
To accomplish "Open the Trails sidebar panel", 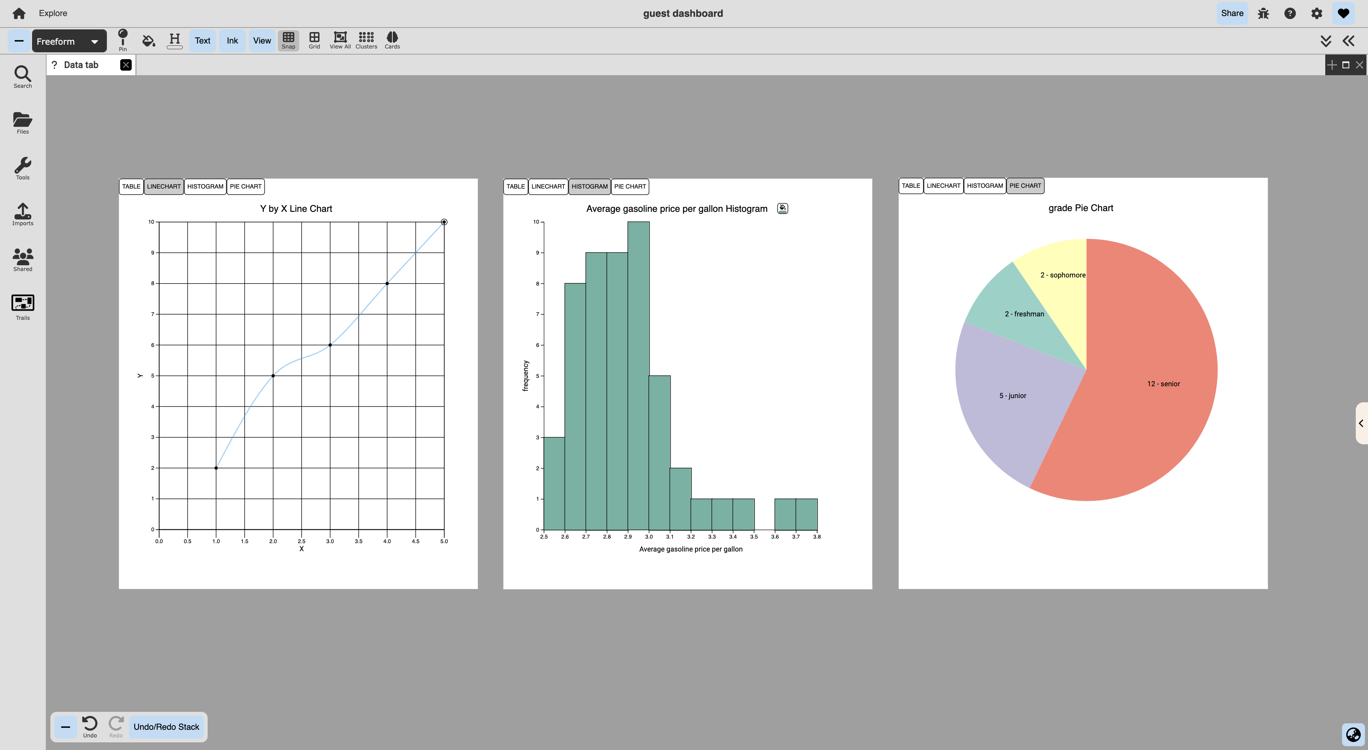I will [23, 307].
